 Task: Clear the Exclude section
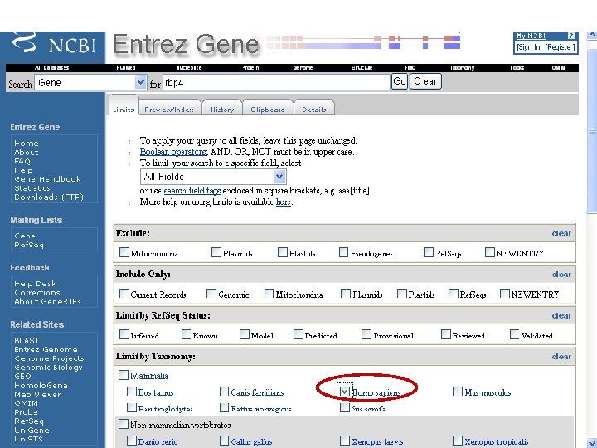click(561, 233)
